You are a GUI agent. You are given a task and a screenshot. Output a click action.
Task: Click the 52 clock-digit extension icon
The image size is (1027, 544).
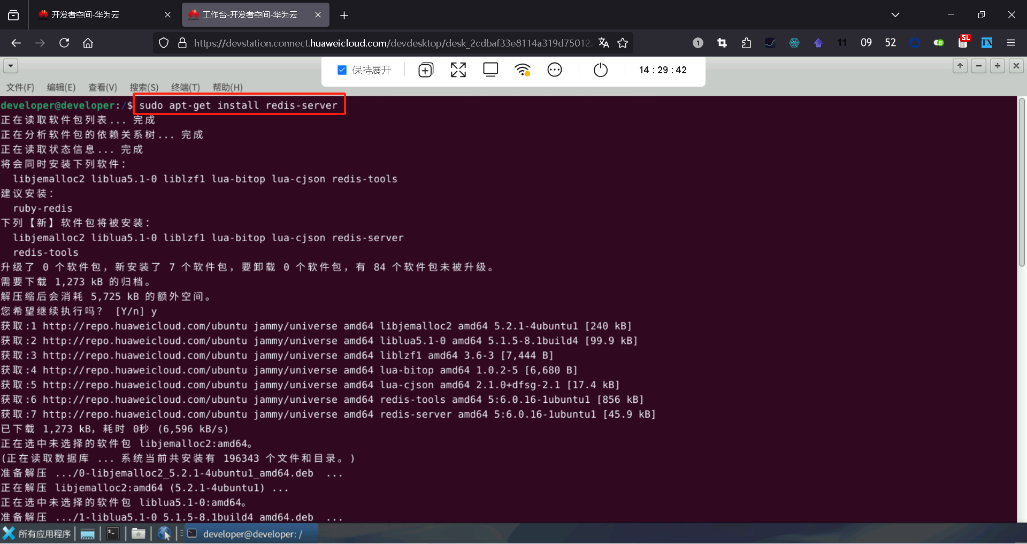tap(891, 43)
